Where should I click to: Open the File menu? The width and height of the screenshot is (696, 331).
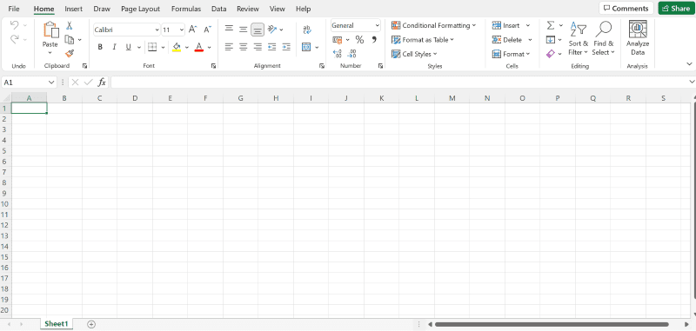pos(14,9)
